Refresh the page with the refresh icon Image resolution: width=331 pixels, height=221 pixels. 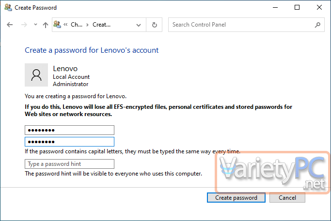155,25
